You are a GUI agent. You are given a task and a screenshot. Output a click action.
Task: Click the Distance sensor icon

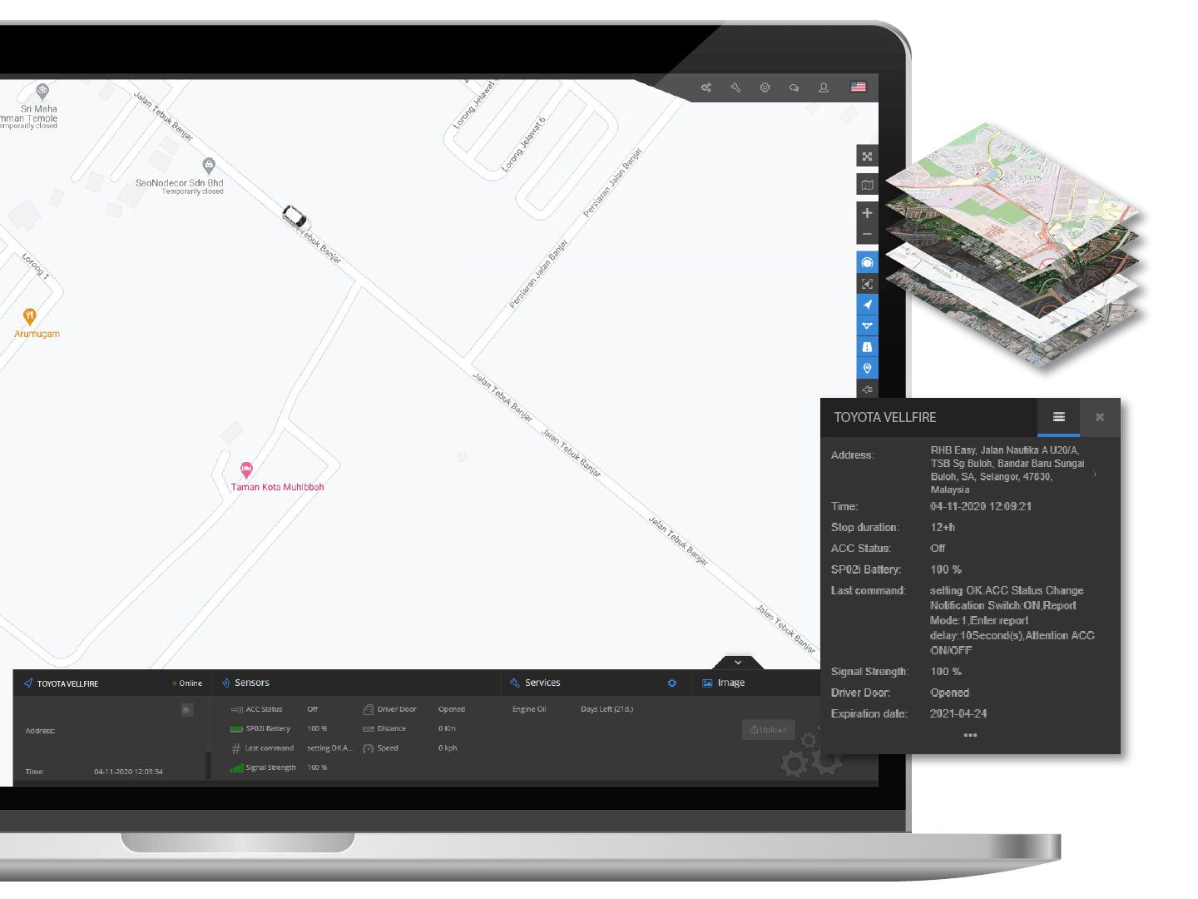pos(368,729)
